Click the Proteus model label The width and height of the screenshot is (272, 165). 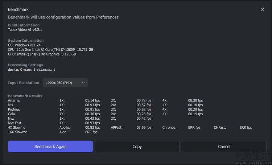[14, 110]
